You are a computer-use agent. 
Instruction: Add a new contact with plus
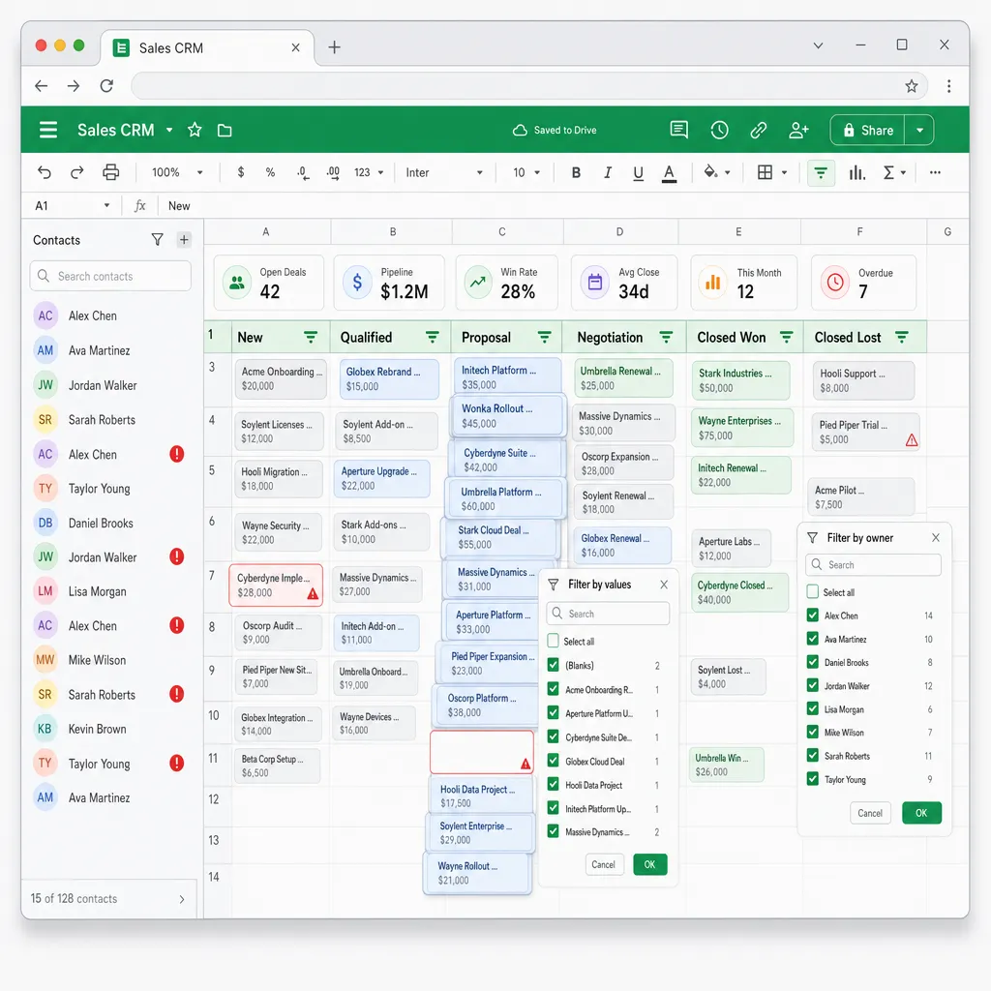click(184, 240)
